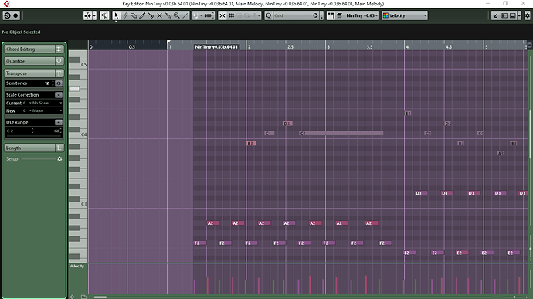Image resolution: width=533 pixels, height=299 pixels.
Task: Select the Draw pencil tool
Action: [x=125, y=15]
